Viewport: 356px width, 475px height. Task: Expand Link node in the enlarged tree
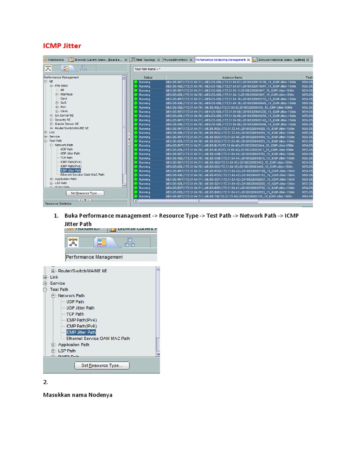tap(45, 277)
